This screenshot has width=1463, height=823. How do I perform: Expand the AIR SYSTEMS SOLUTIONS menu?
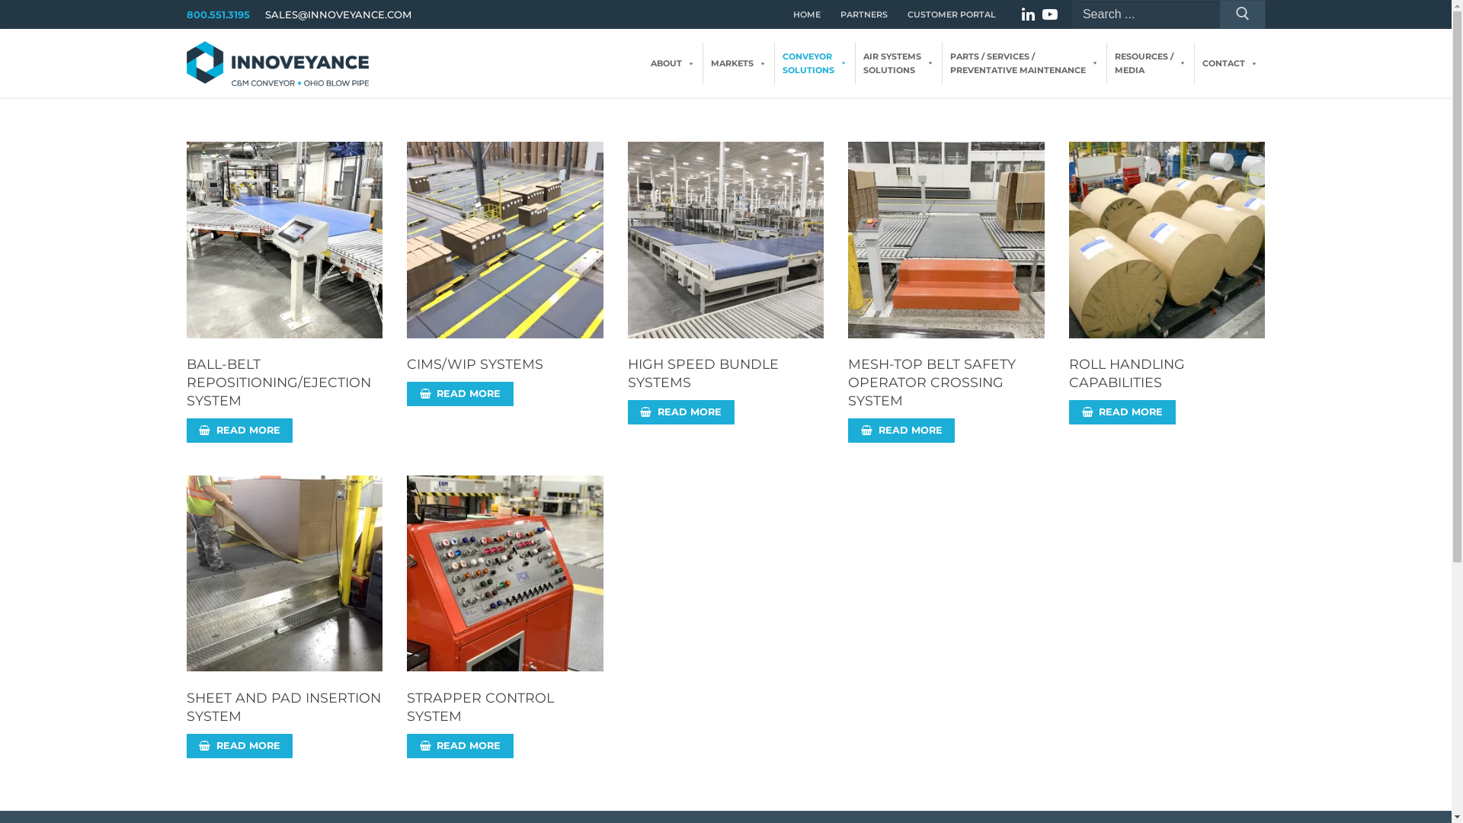pos(898,64)
